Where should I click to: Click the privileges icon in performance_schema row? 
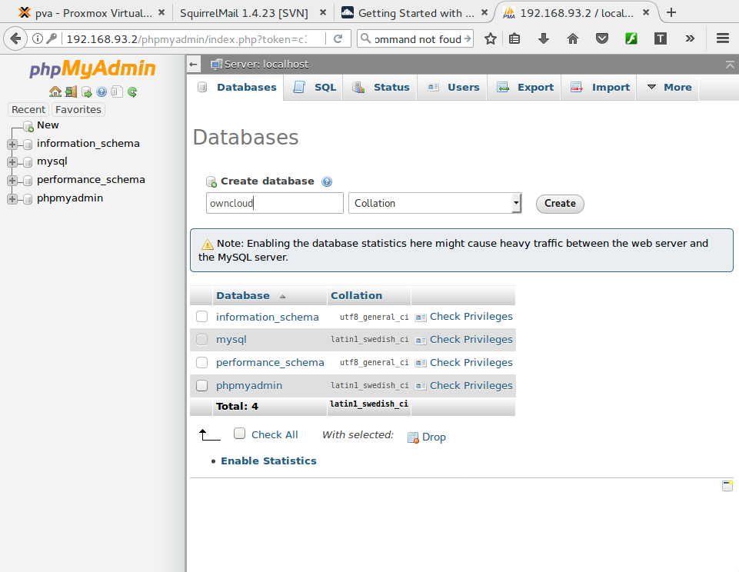[x=421, y=364]
